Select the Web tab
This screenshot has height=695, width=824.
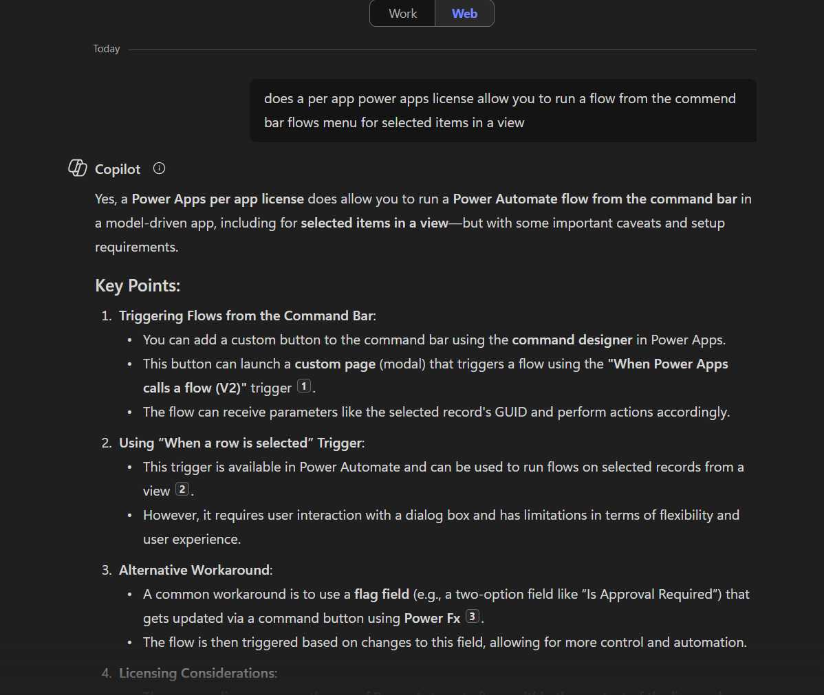[464, 14]
